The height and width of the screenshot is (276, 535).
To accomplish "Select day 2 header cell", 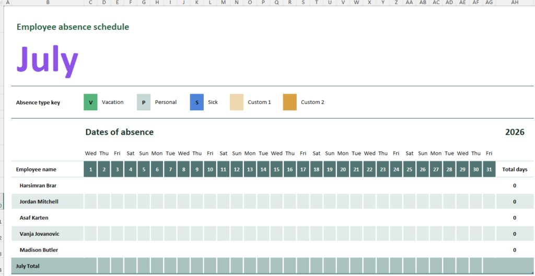I will [104, 169].
